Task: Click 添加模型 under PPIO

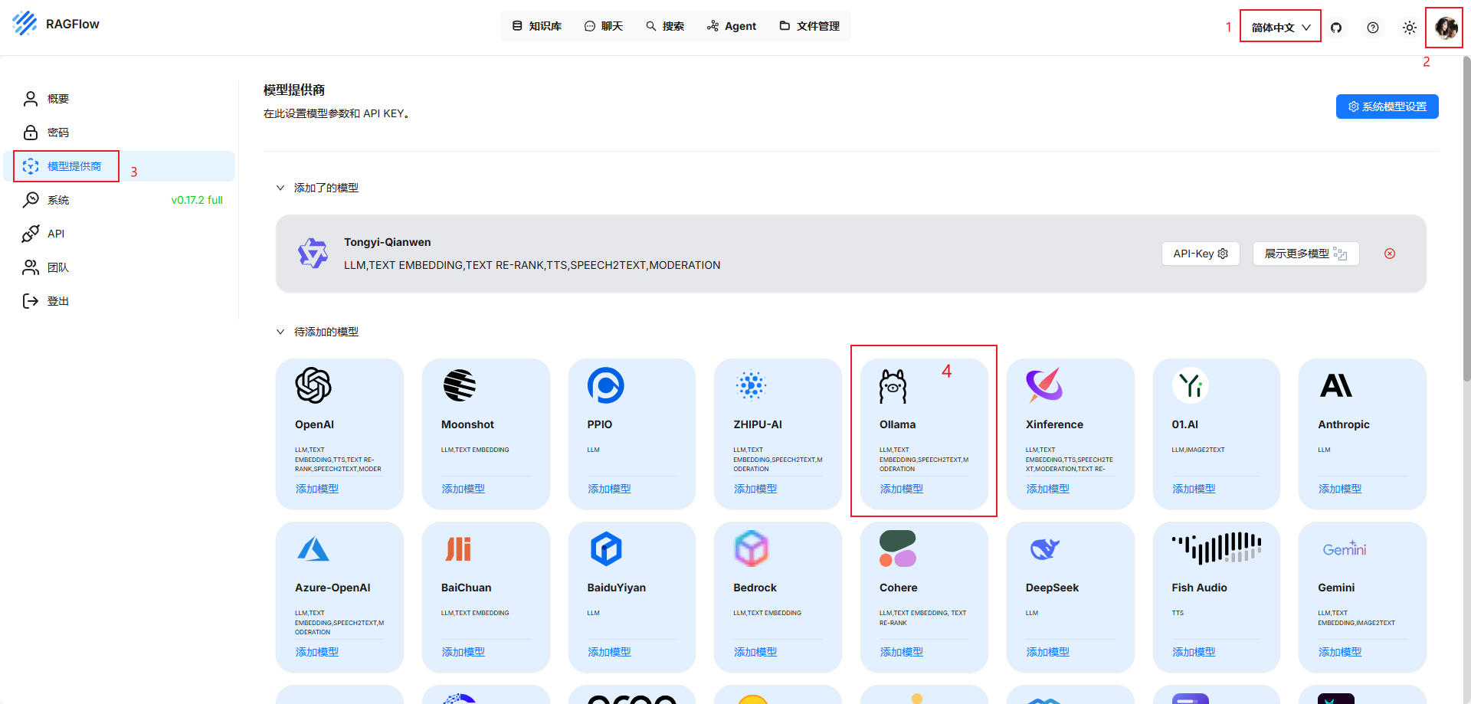Action: click(x=610, y=489)
